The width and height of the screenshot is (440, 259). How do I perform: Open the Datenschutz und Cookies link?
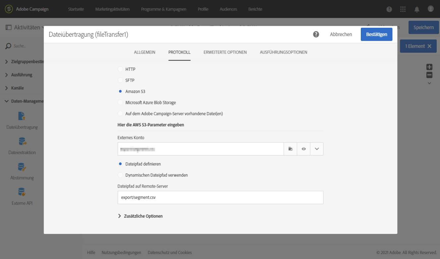click(x=170, y=252)
